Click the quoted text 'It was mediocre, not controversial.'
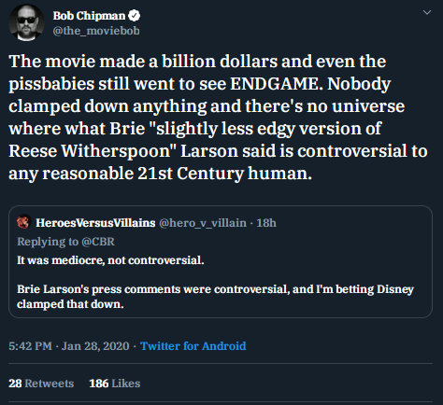This screenshot has width=443, height=405. (110, 260)
